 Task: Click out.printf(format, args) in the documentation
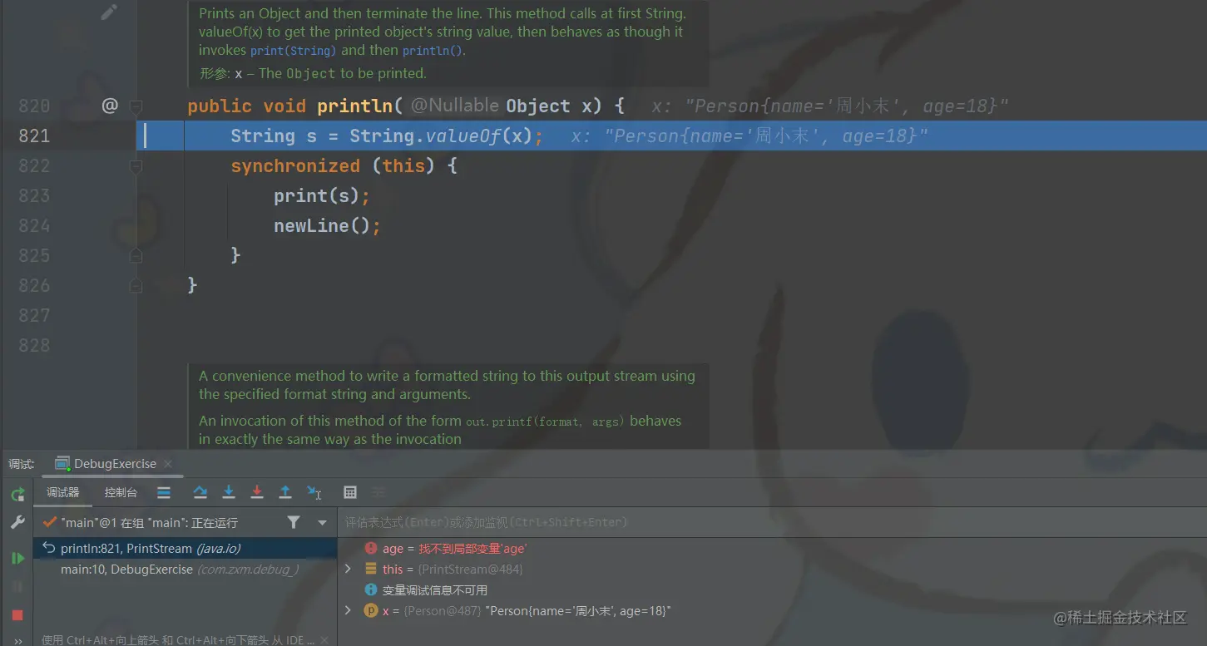click(546, 422)
